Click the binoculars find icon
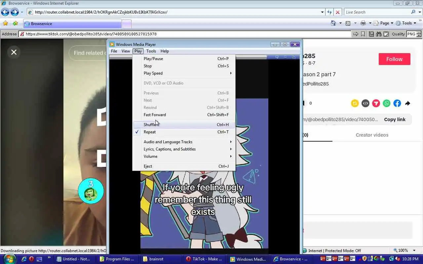The image size is (423, 264). [x=379, y=34]
